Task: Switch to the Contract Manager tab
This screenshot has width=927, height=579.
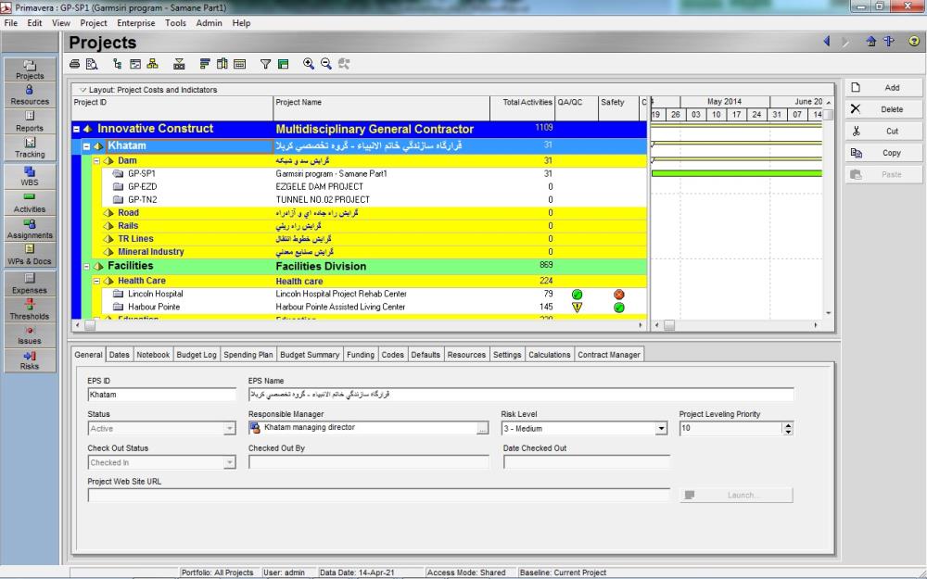Action: tap(609, 355)
